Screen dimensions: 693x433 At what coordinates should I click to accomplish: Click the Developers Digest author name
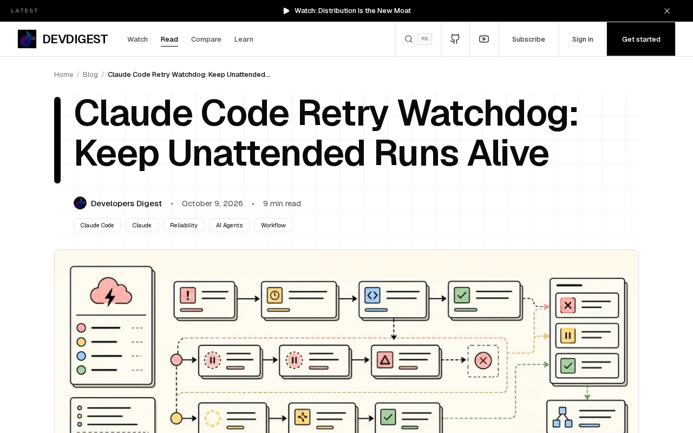point(126,204)
